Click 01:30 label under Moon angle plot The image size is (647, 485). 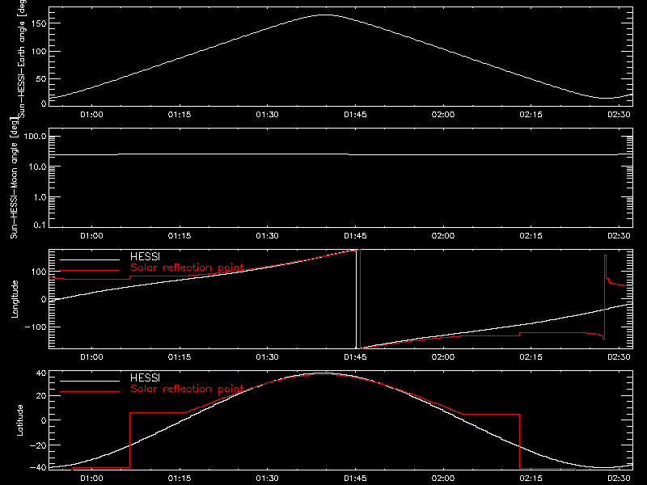pyautogui.click(x=268, y=235)
